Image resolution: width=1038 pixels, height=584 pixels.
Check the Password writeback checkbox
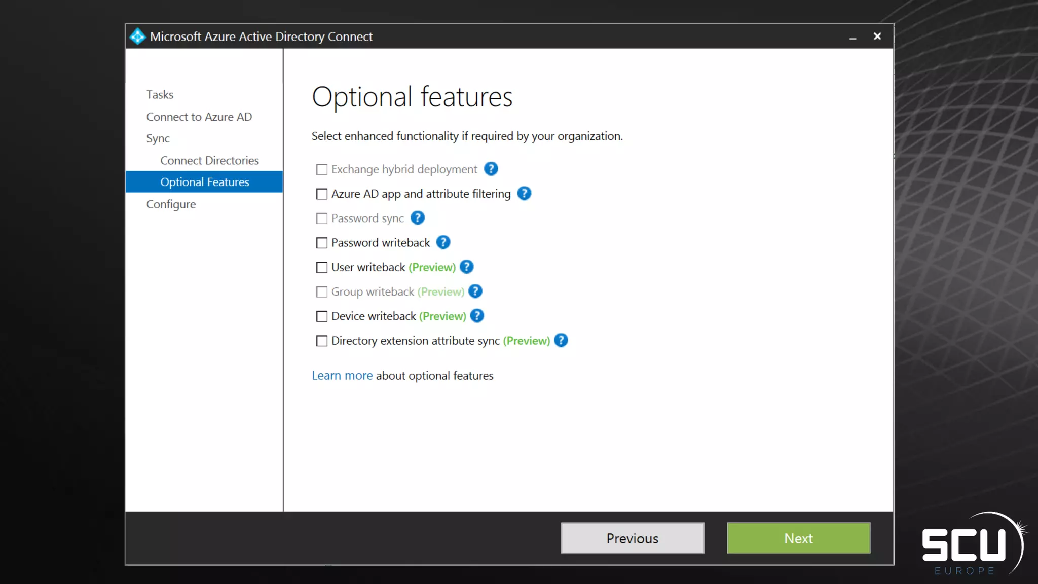coord(322,243)
